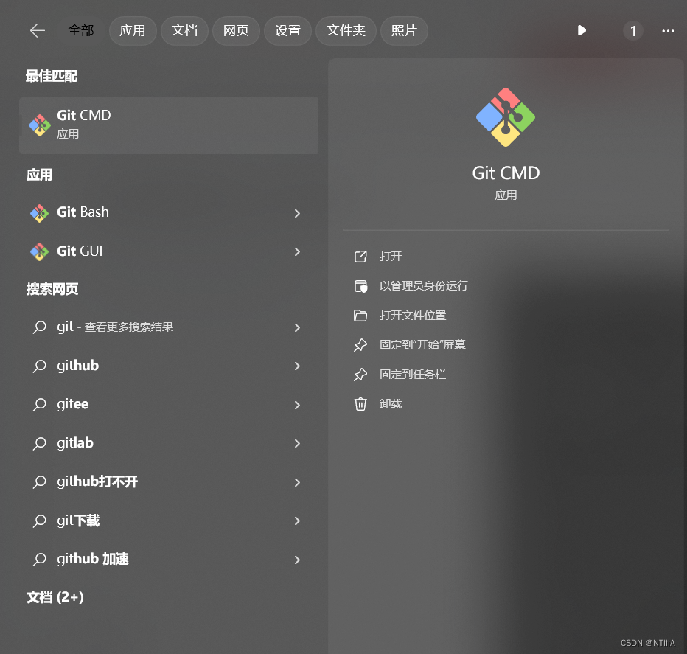Click the pin icon for 固定到"开始"屏幕
Screen dimensions: 687x654
(x=360, y=345)
